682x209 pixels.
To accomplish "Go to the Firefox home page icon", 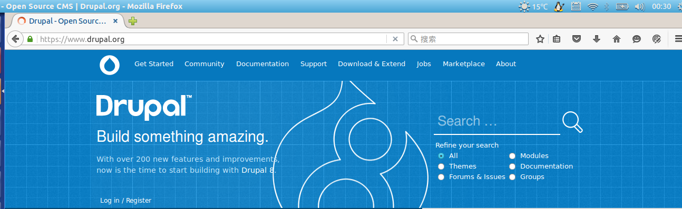I will pyautogui.click(x=617, y=39).
